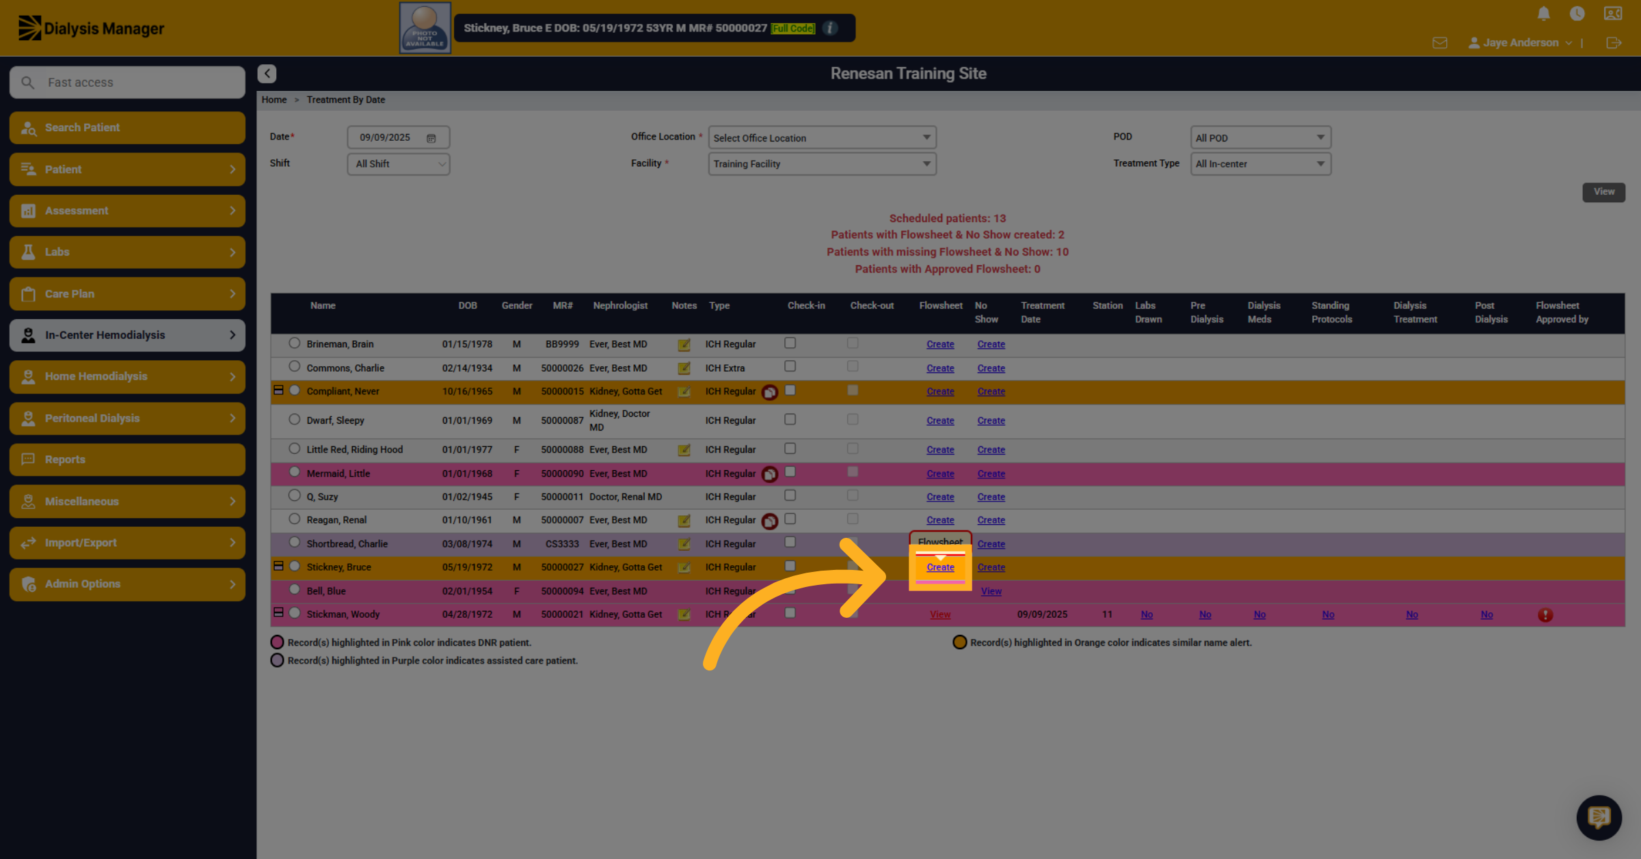The image size is (1641, 859).
Task: Open the date picker calendar icon
Action: click(431, 138)
